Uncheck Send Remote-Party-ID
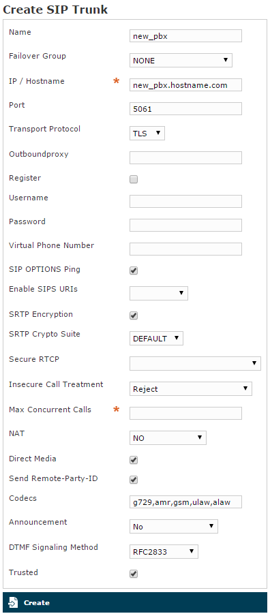Viewport: 270px width, 616px height. tap(134, 480)
